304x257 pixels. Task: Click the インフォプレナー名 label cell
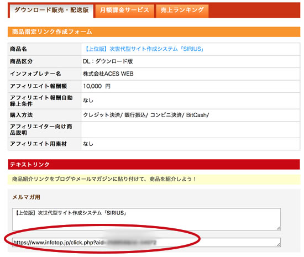[44, 74]
